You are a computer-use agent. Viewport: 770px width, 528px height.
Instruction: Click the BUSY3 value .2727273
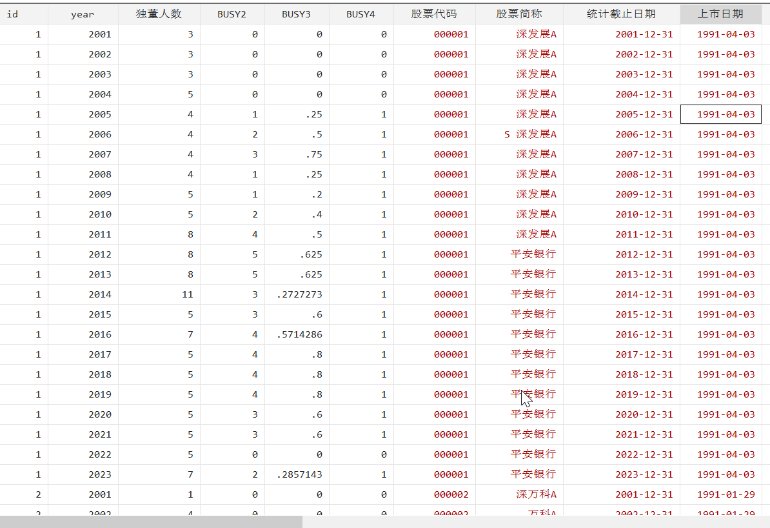point(297,294)
